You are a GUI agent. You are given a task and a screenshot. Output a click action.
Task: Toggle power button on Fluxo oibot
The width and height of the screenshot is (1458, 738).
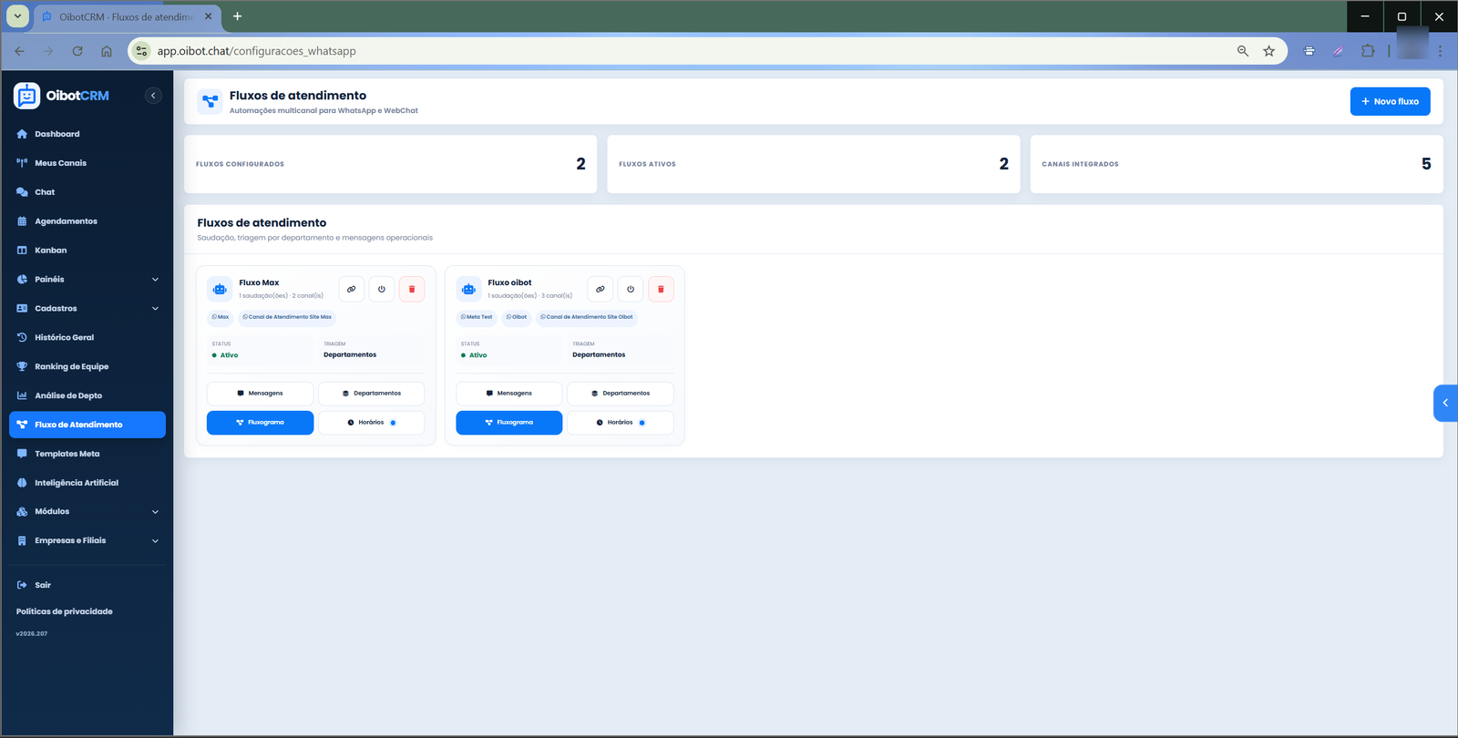point(631,289)
